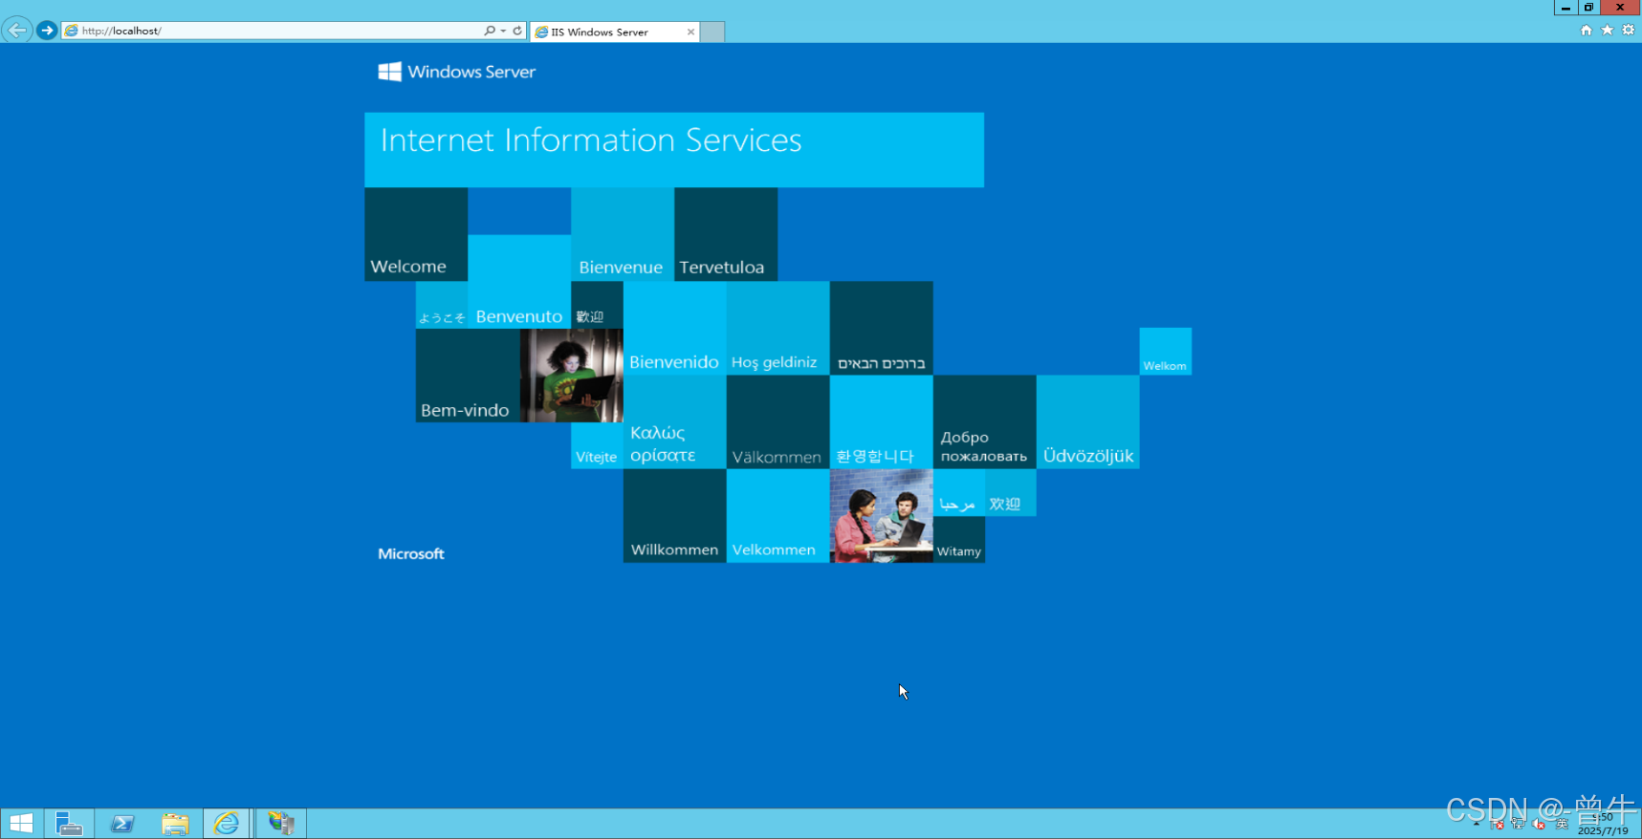This screenshot has height=839, width=1642.
Task: Open File Explorer from the taskbar
Action: click(175, 824)
